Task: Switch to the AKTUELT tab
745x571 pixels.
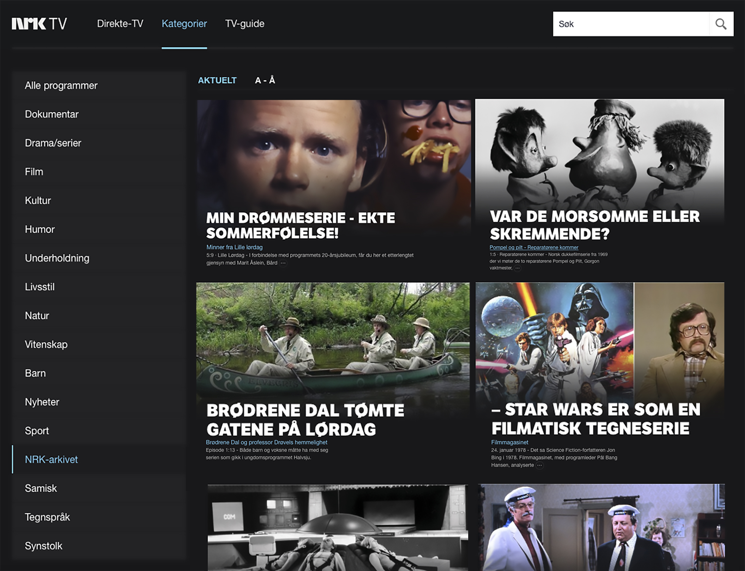Action: click(217, 81)
